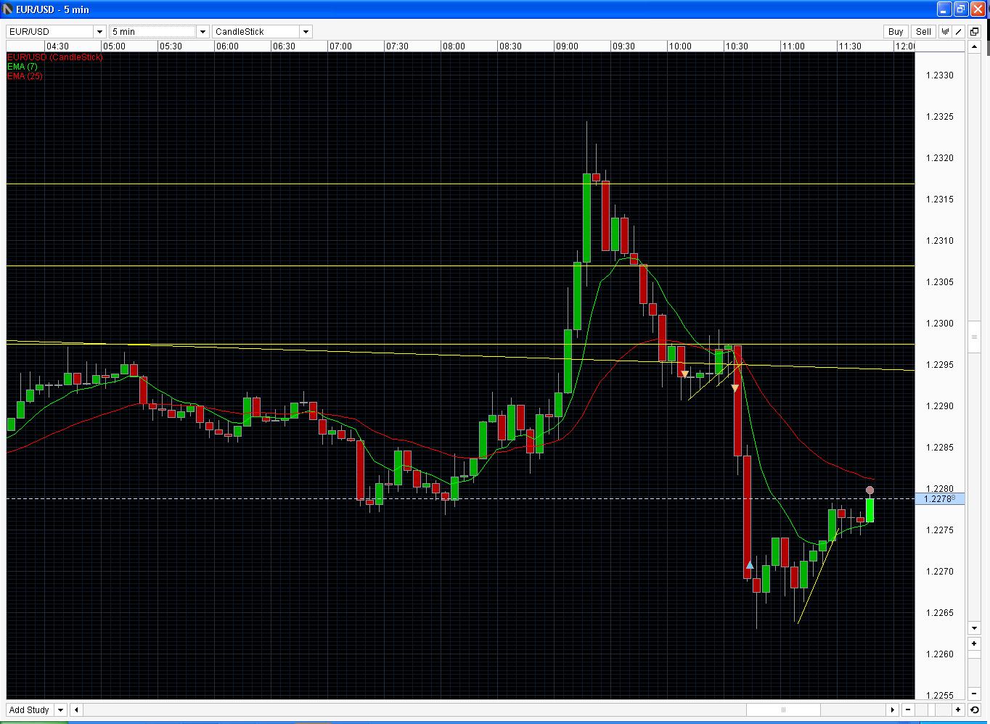Click the EMA (25) legend label
The image size is (990, 724).
pyautogui.click(x=25, y=76)
